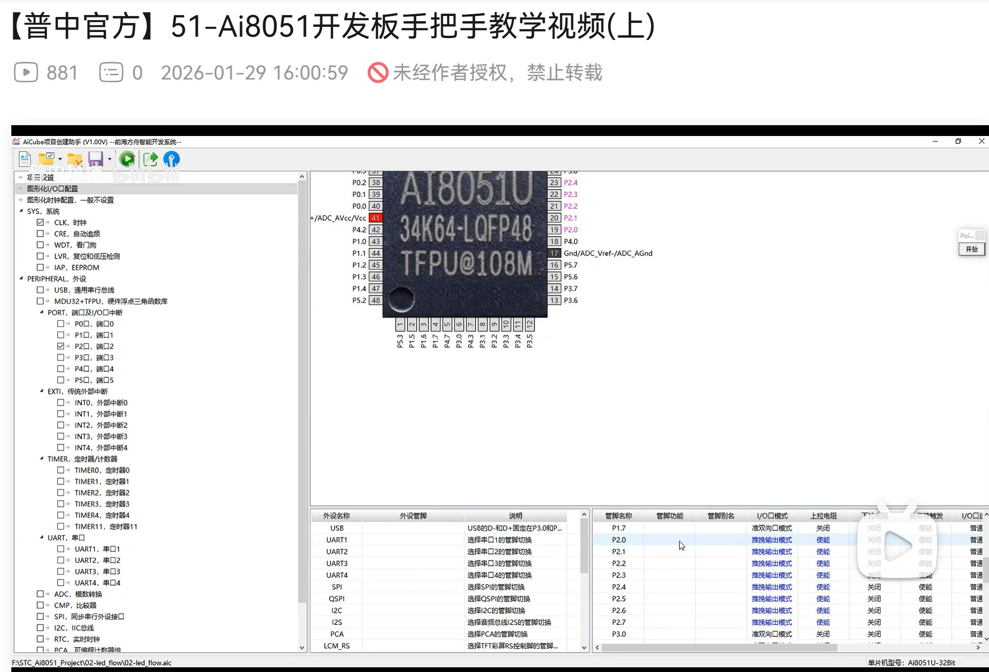Viewport: 989px width, 672px height.
Task: Generate code via the green play icon
Action: pos(127,159)
